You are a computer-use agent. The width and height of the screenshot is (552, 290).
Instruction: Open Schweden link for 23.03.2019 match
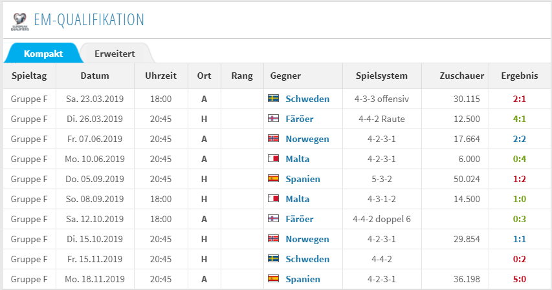(x=307, y=99)
